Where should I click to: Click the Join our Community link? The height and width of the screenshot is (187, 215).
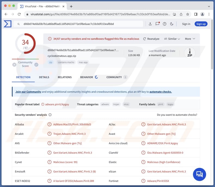click(28, 92)
